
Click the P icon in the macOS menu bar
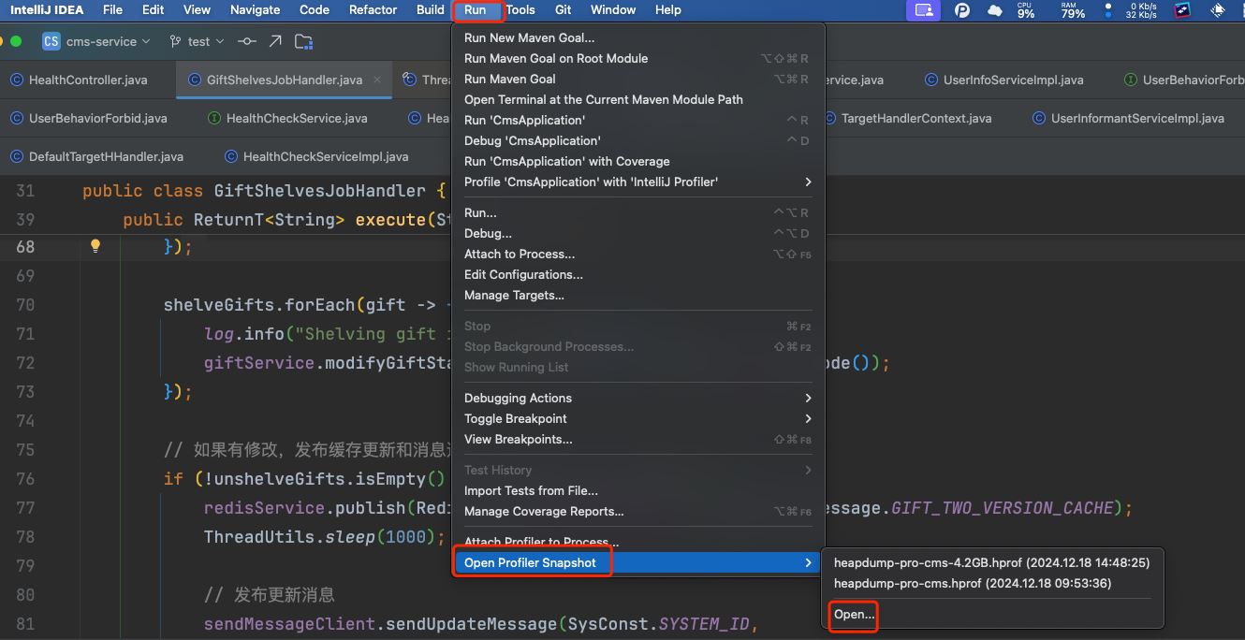point(962,10)
